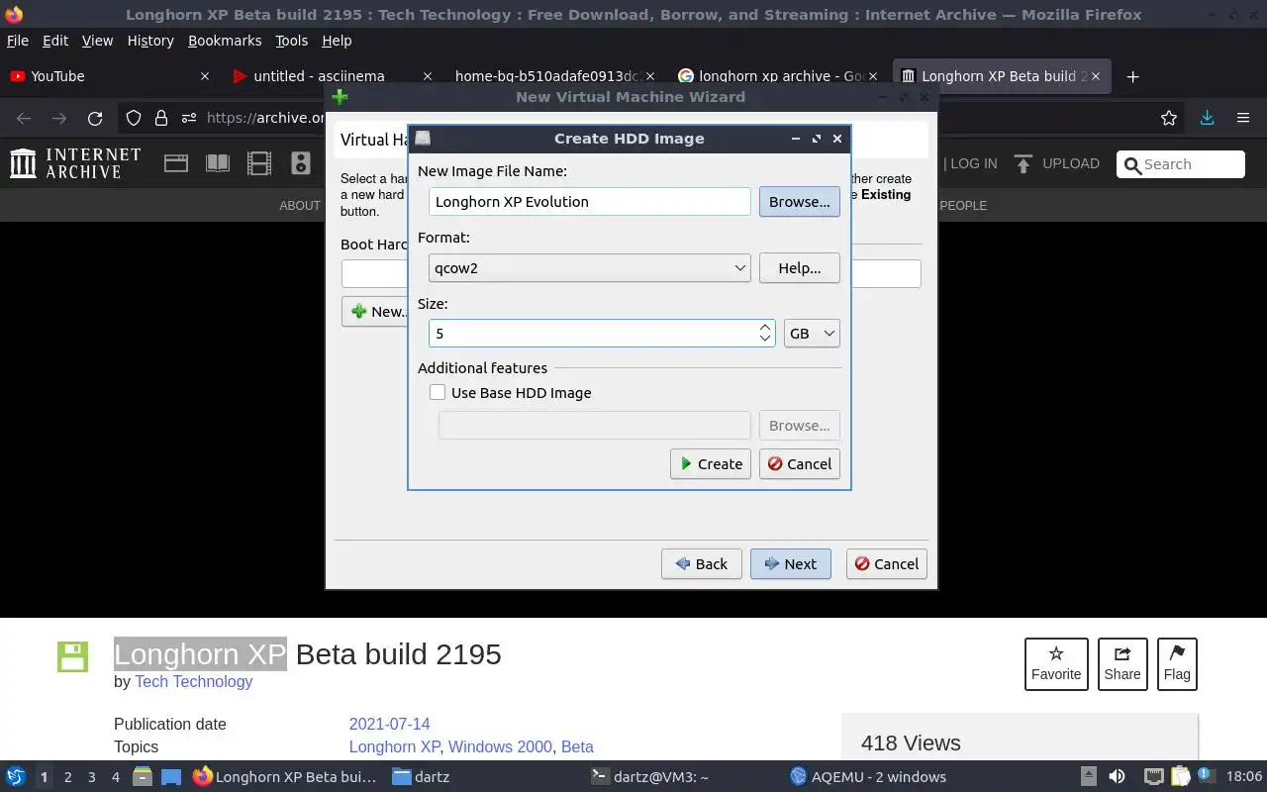Open the Internet Archive audio speaker icon
The height and width of the screenshot is (792, 1267).
[x=301, y=163]
